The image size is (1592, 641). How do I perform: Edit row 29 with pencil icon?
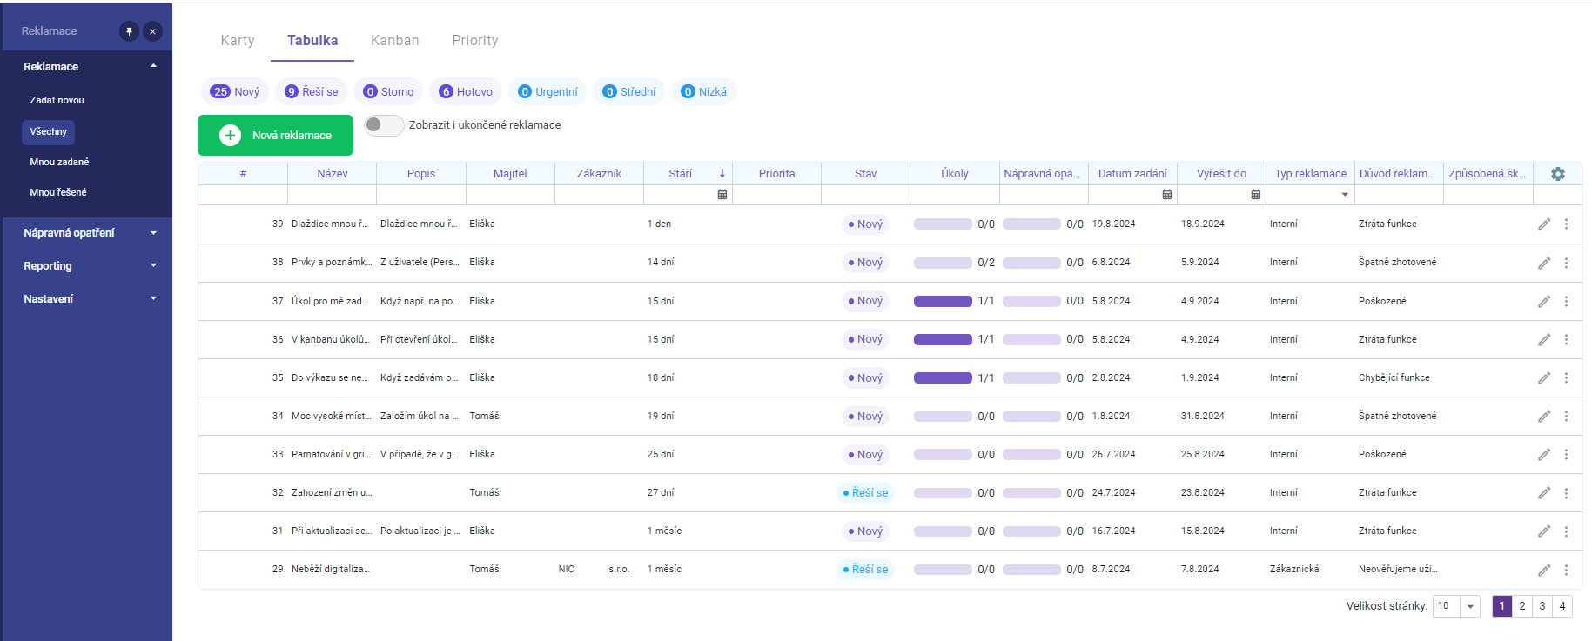1544,570
